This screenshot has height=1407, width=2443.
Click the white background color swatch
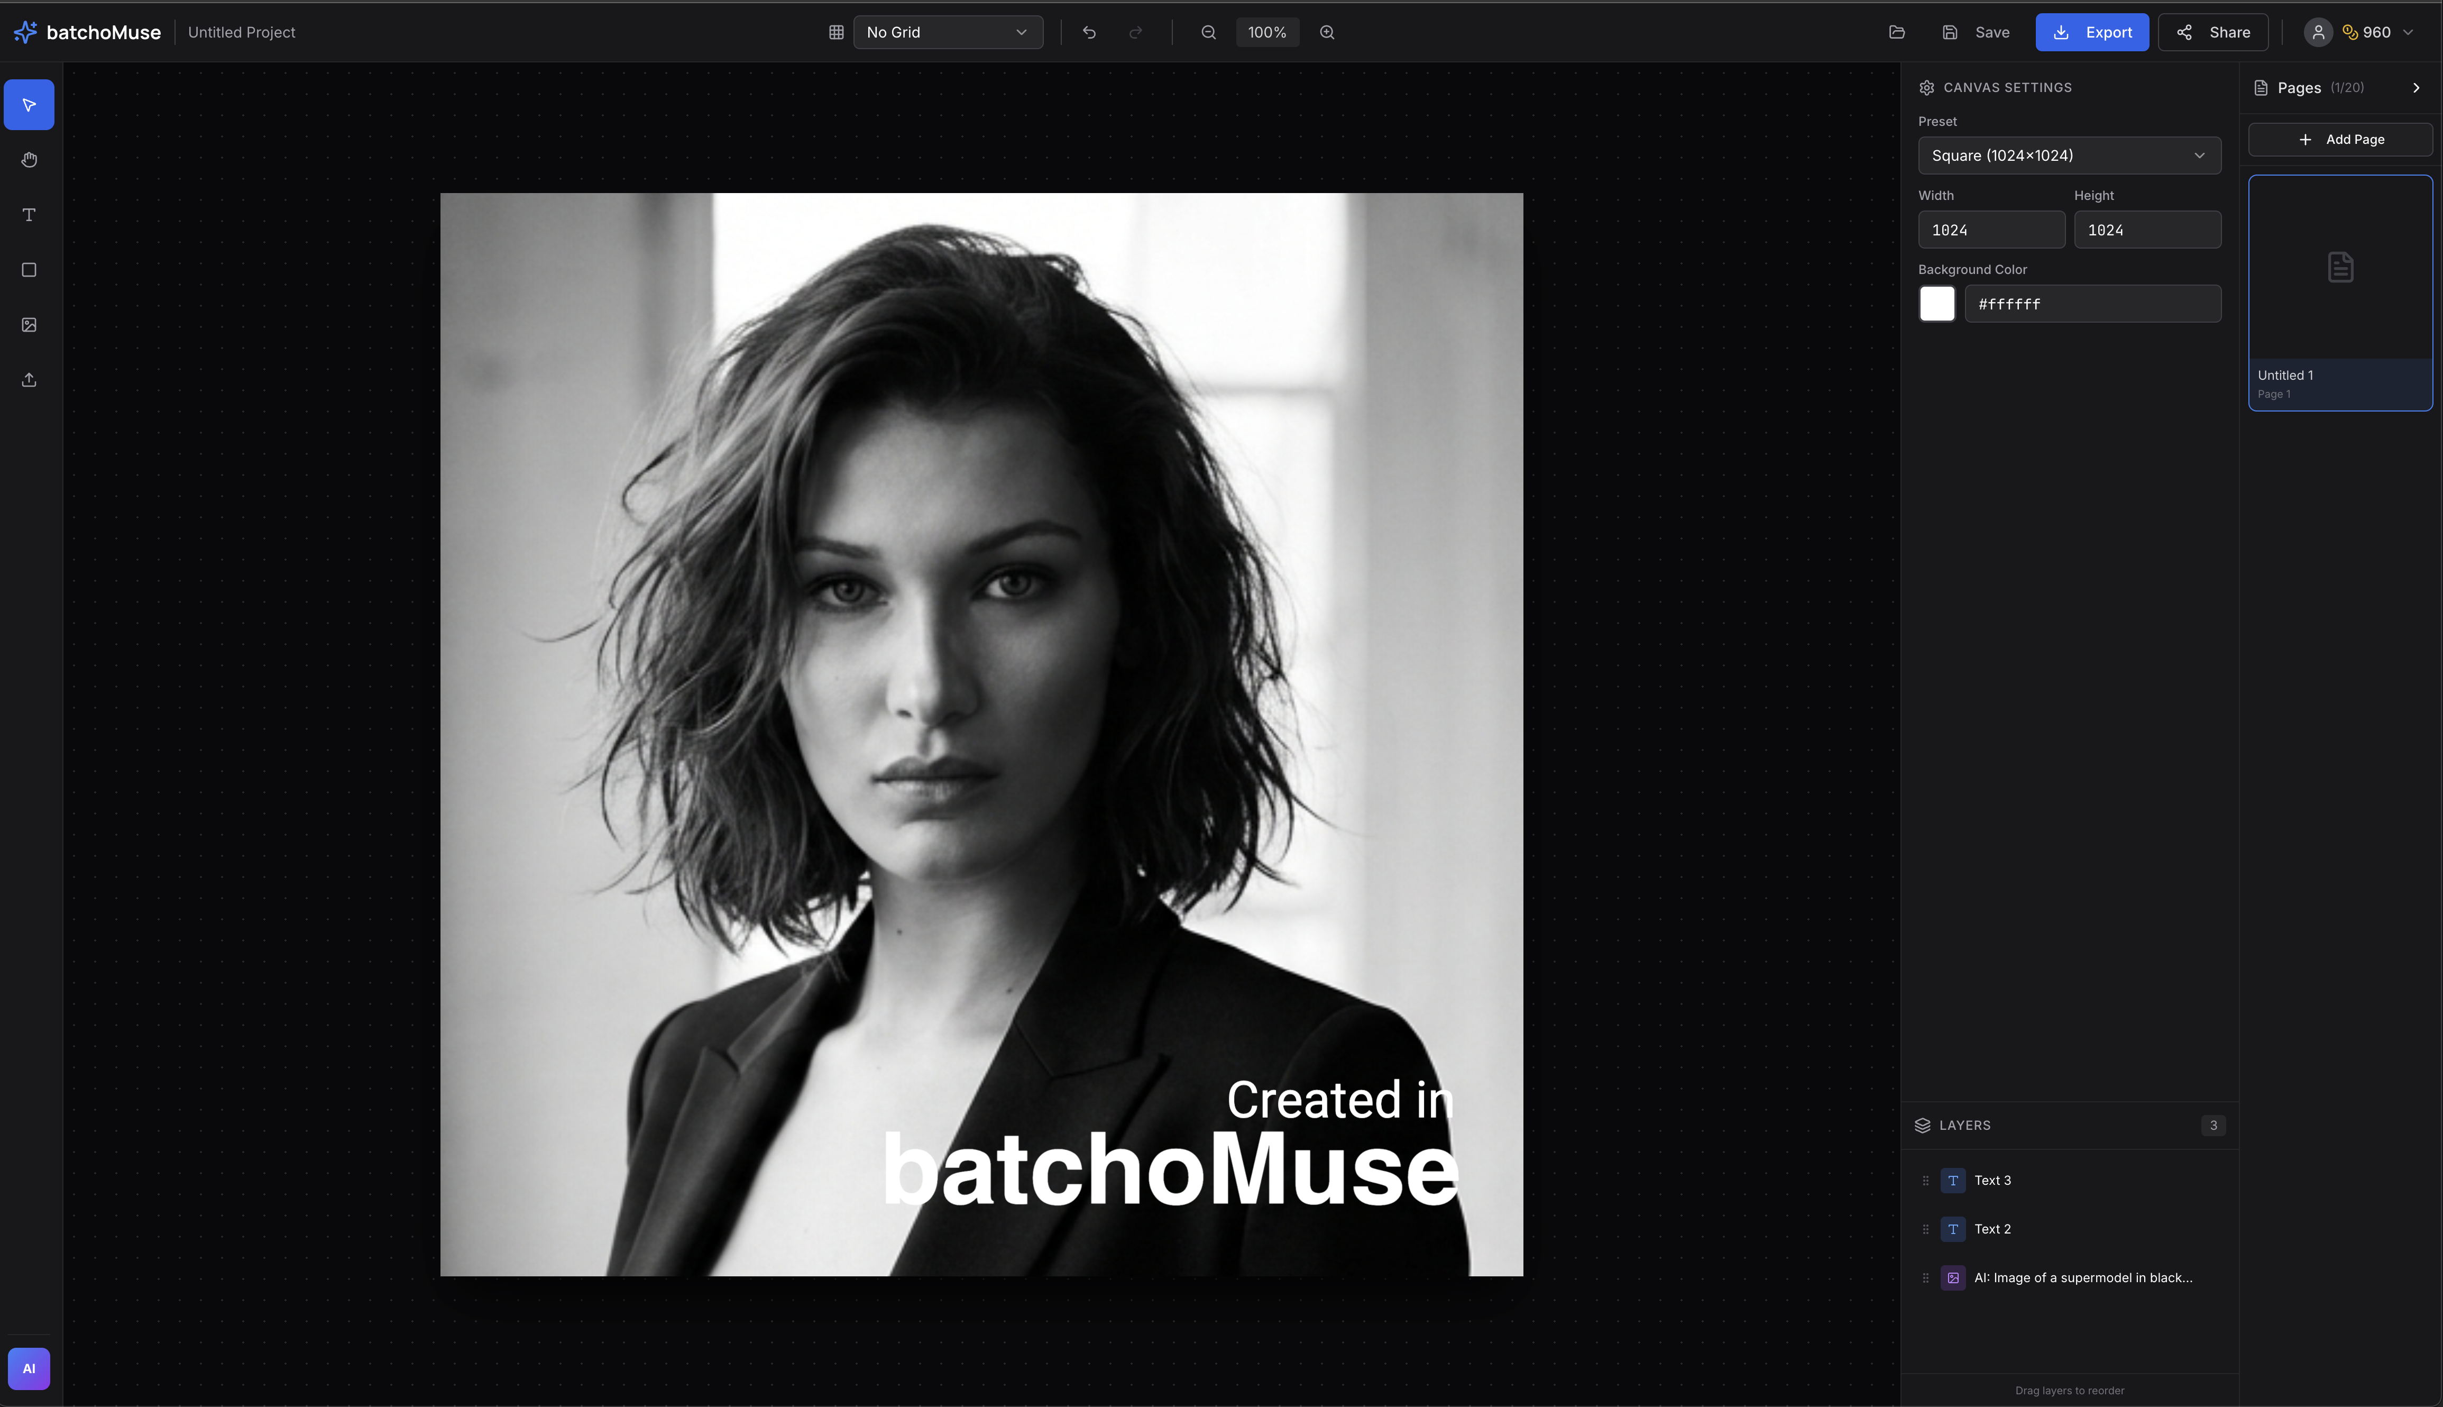click(1936, 304)
